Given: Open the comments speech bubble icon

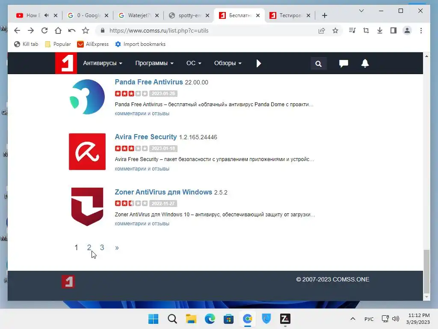Looking at the screenshot, I should pos(343,63).
